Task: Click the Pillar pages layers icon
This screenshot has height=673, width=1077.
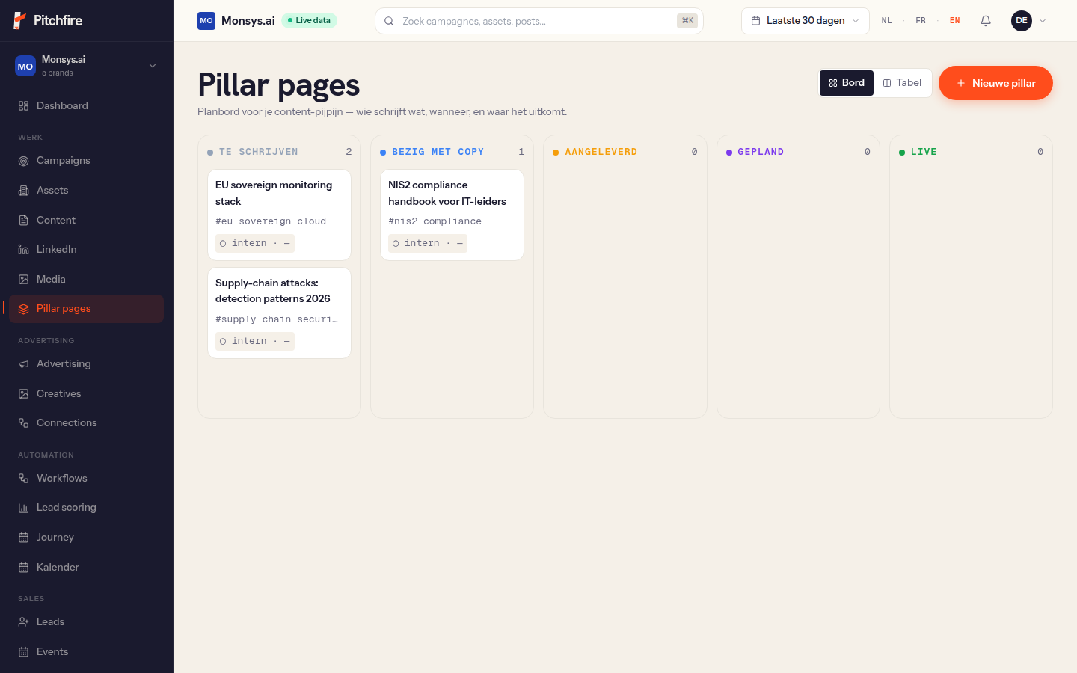Action: pos(24,309)
